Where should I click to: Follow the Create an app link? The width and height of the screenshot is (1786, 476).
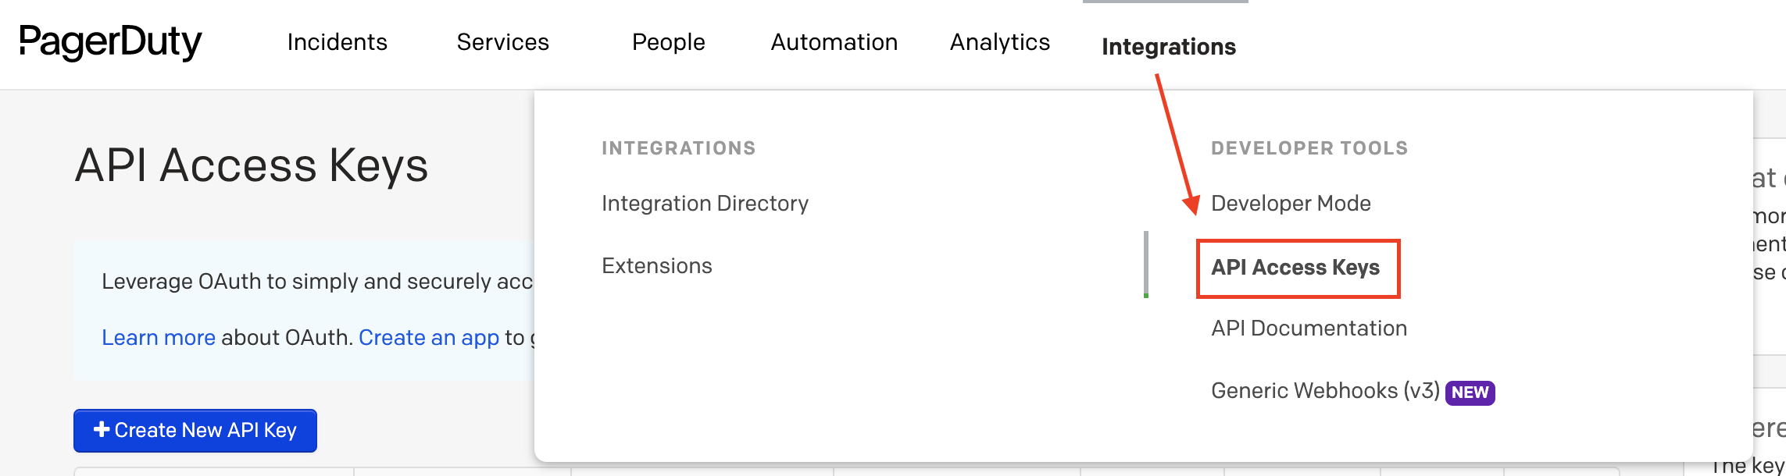[429, 338]
